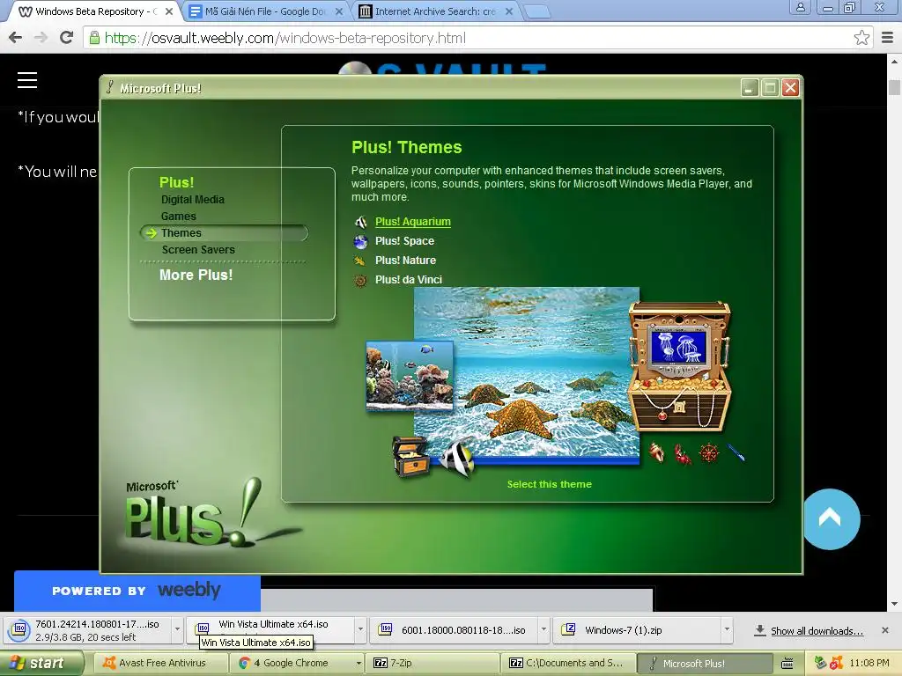Click the striped angelfish icon
Screen dimensions: 902x676
click(458, 457)
